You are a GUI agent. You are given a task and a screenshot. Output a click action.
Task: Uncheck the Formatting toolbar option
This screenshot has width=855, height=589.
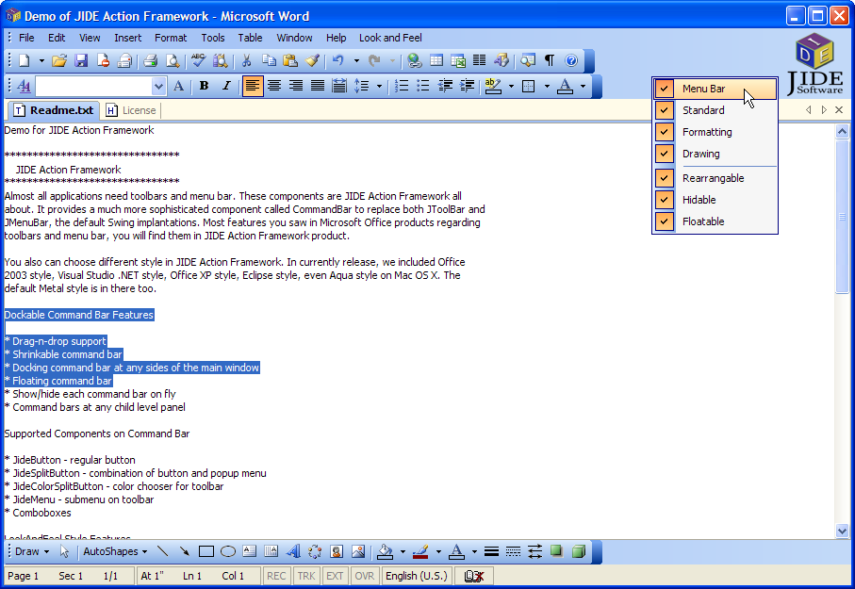click(x=715, y=132)
